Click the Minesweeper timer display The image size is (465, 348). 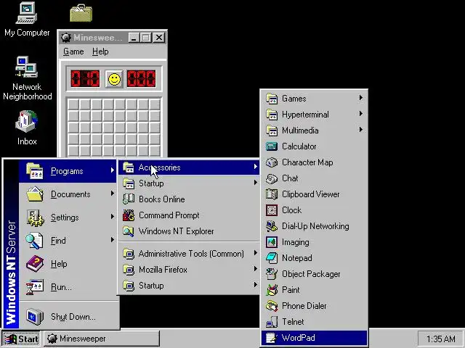coord(141,79)
